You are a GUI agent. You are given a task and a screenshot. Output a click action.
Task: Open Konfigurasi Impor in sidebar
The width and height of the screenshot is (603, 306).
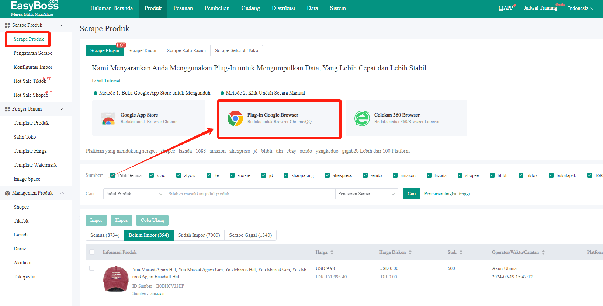pos(33,67)
